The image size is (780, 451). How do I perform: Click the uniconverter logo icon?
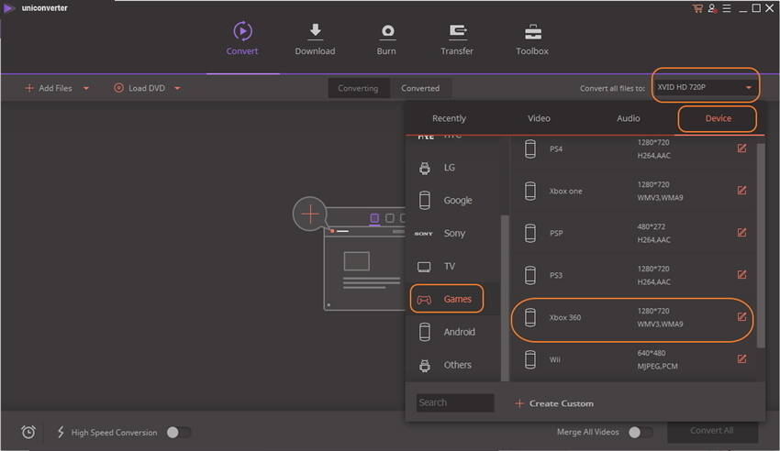(x=9, y=8)
